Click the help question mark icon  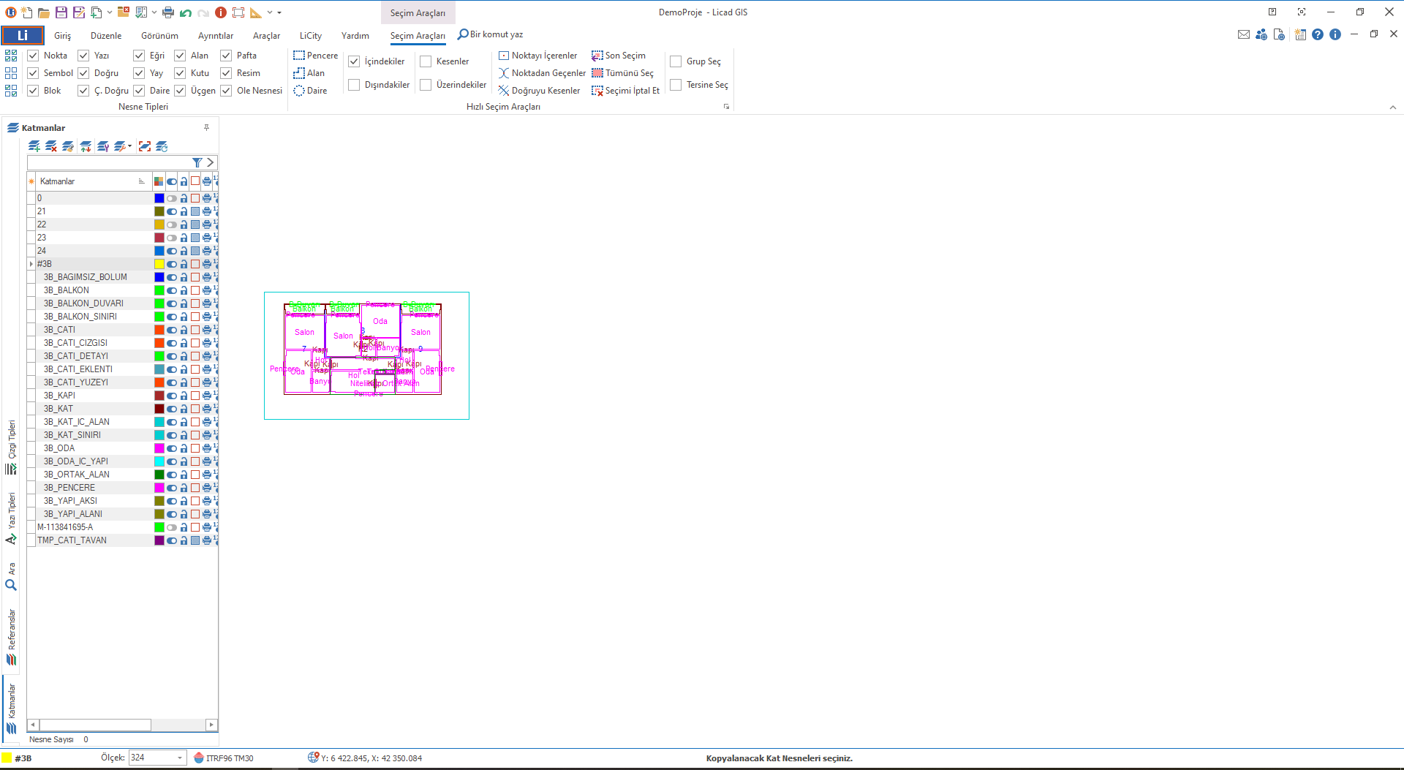pos(1318,34)
